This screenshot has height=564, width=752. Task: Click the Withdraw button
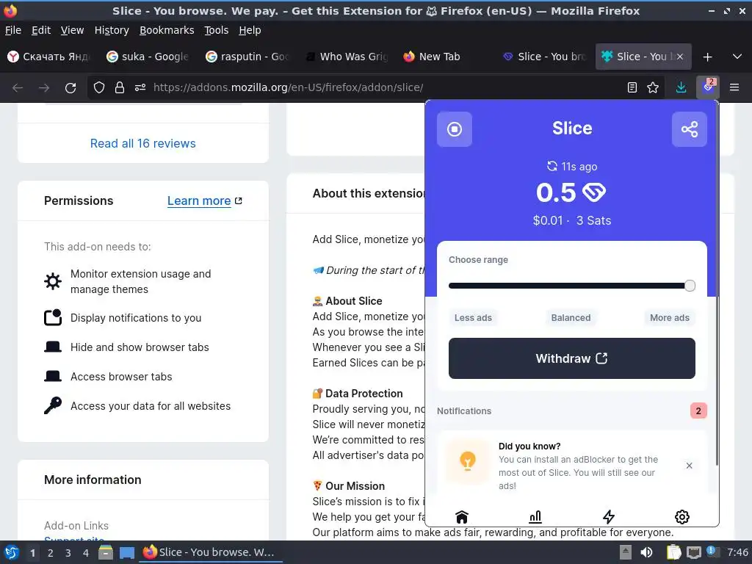[571, 358]
